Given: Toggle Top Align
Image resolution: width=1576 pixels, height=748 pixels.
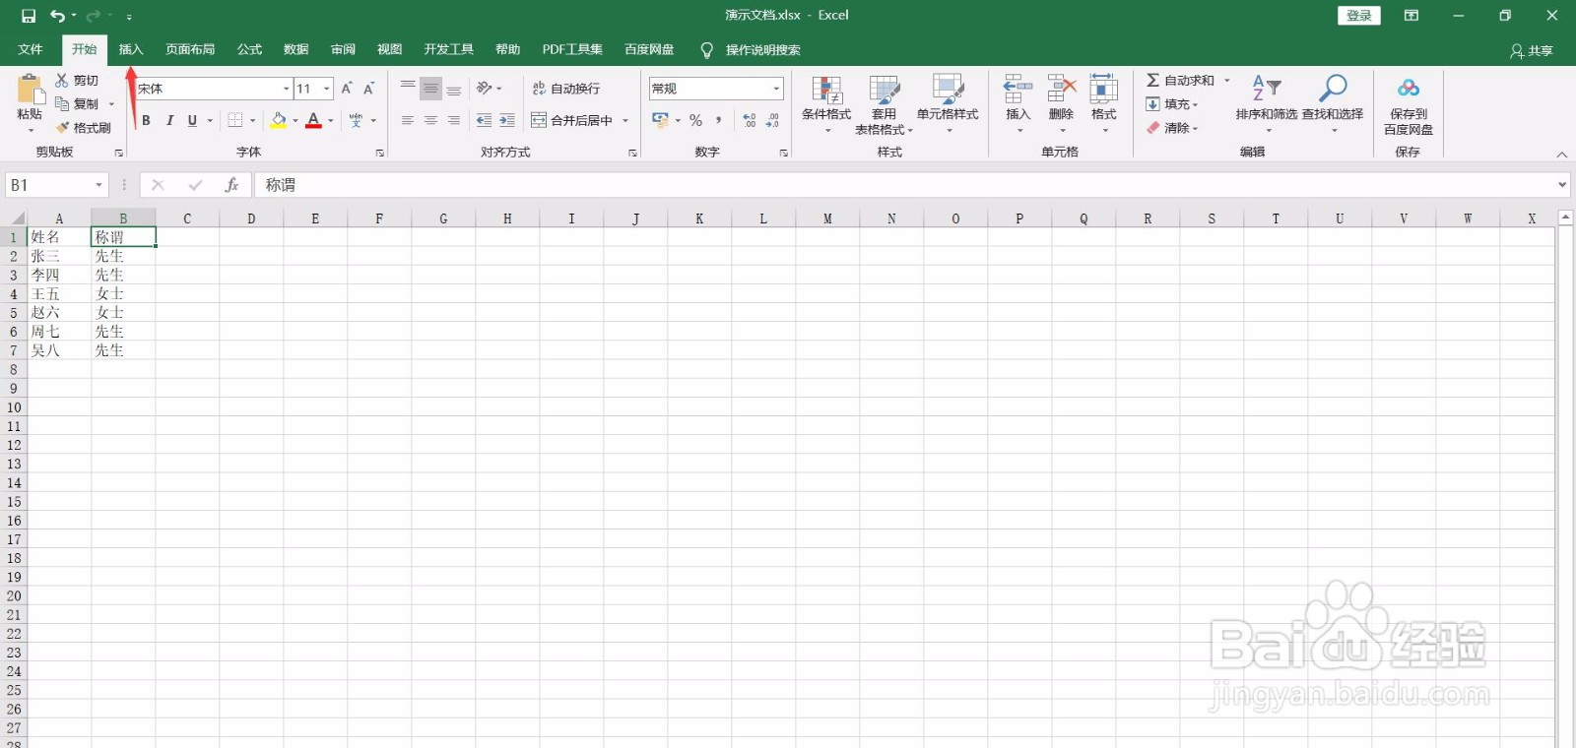Looking at the screenshot, I should click(408, 89).
